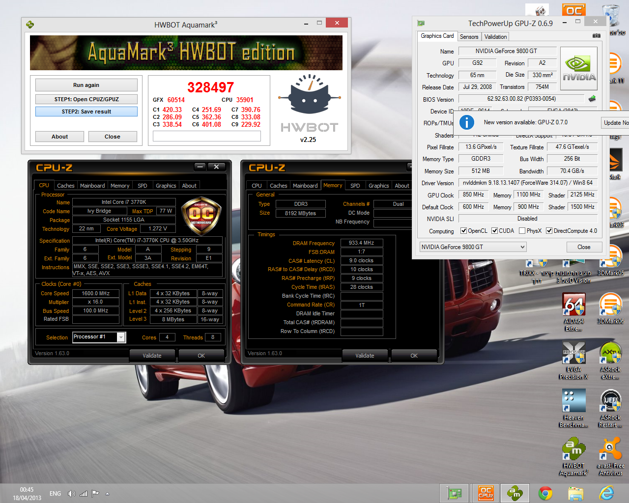Viewport: 629px width, 503px height.
Task: Open the Caches tab in left CPU-Z window
Action: point(66,186)
